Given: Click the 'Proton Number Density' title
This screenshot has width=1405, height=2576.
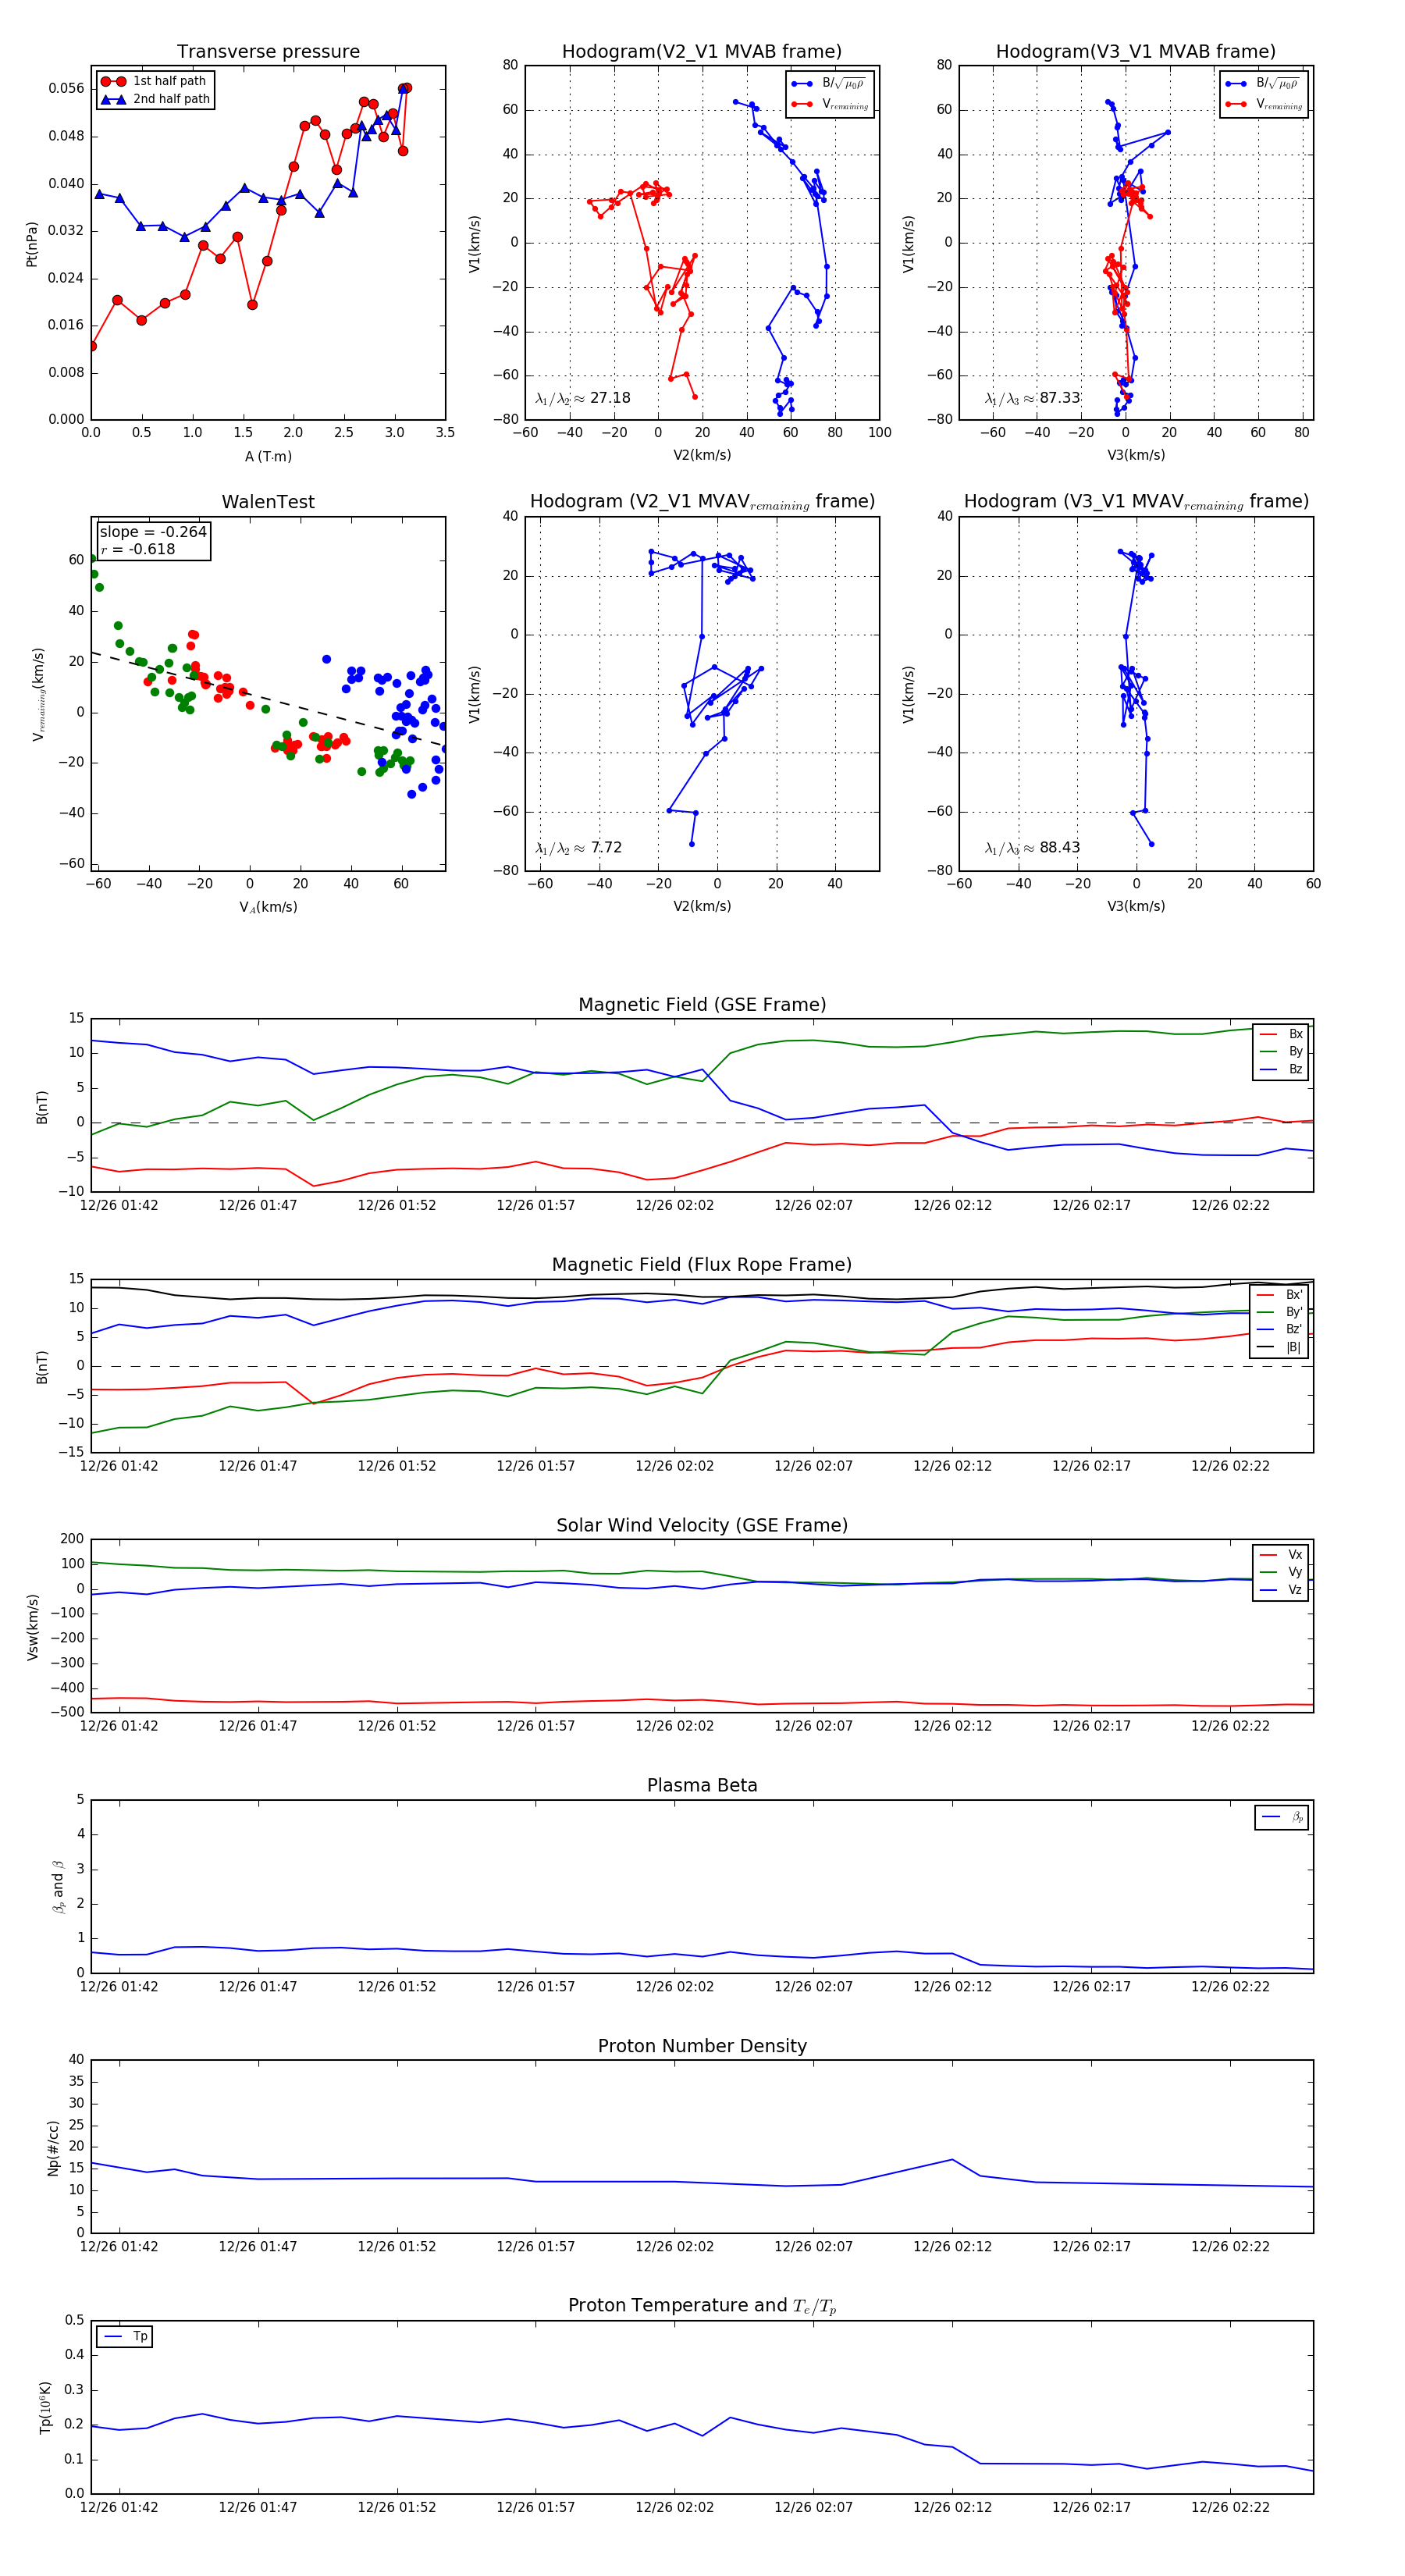Looking at the screenshot, I should coord(702,2046).
